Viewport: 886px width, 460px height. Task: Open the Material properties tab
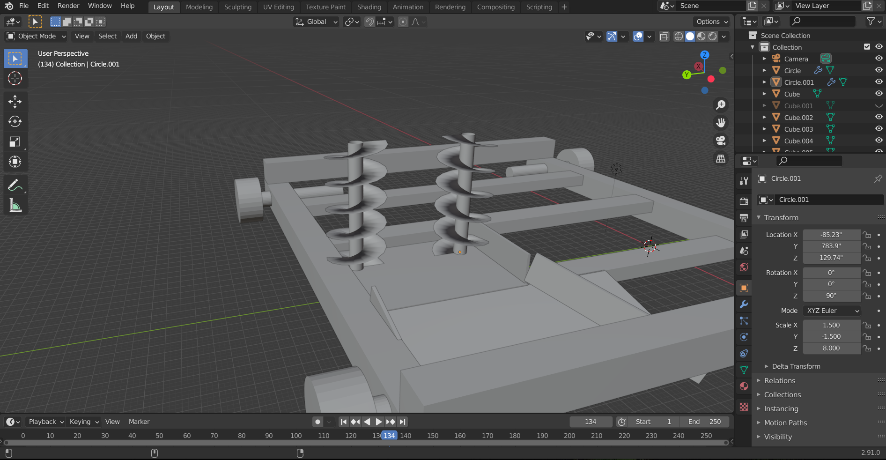pos(744,386)
